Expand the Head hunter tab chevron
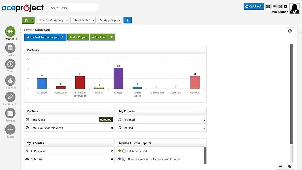 click(x=93, y=20)
